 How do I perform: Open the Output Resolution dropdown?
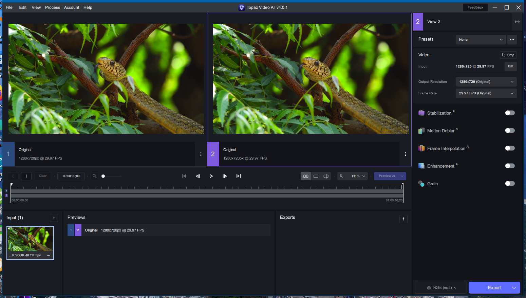tap(486, 82)
